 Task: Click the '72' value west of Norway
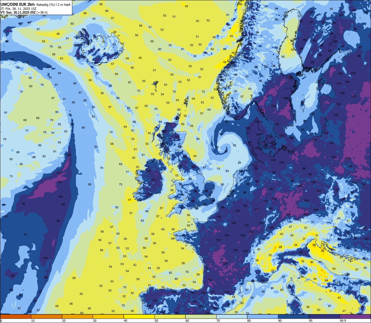203,92
